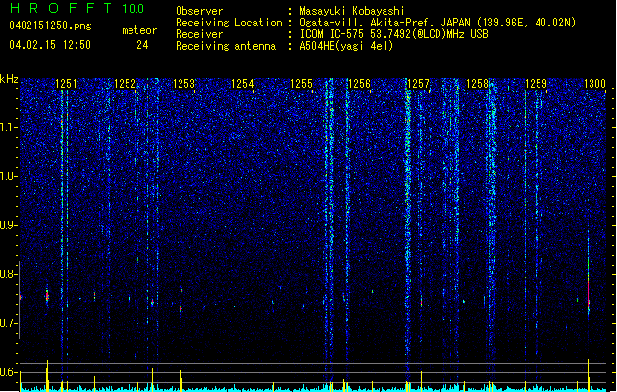
Task: Click the 0.9 frequency axis label
Action: [8, 225]
